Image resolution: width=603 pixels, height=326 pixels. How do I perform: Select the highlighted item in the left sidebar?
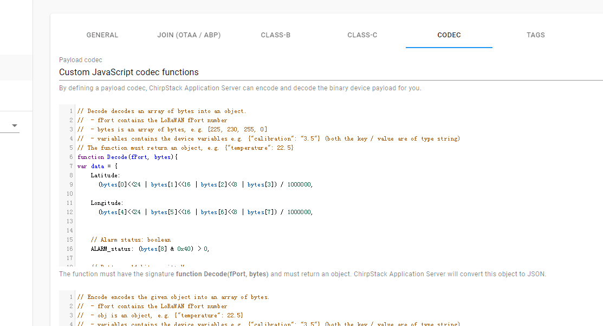(16, 68)
